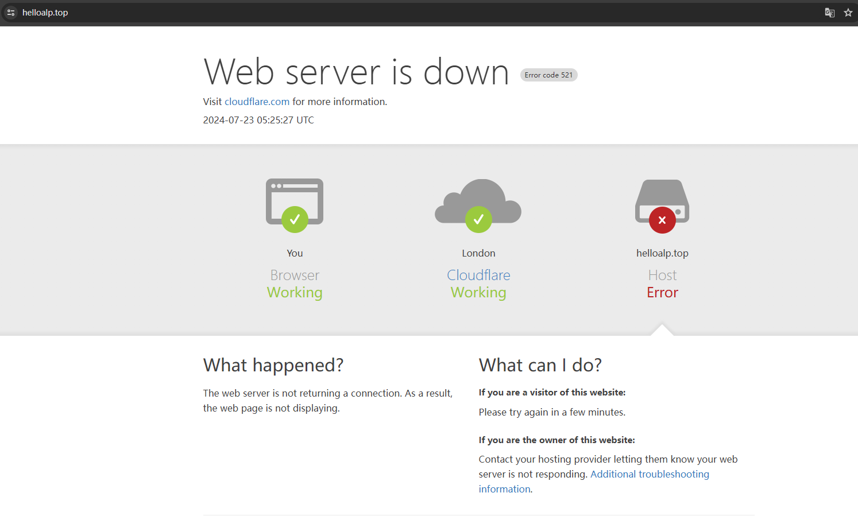Click the browser window icon with checkmark
This screenshot has width=858, height=516.
tap(295, 205)
